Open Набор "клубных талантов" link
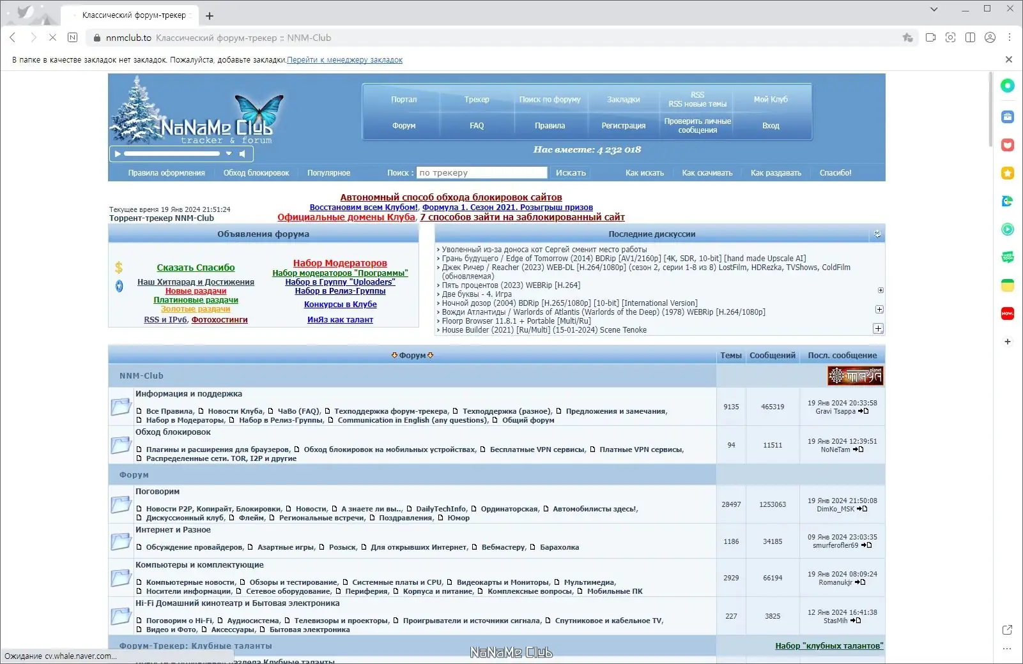Image resolution: width=1023 pixels, height=664 pixels. click(x=829, y=646)
